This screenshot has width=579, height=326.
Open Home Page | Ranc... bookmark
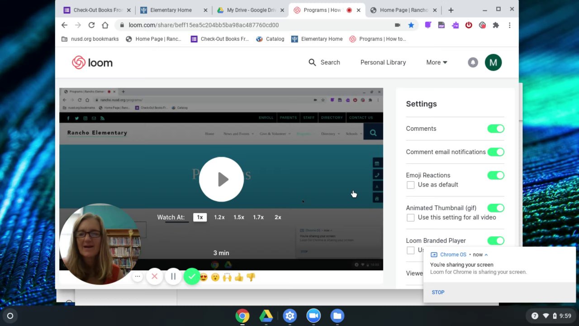coord(153,39)
